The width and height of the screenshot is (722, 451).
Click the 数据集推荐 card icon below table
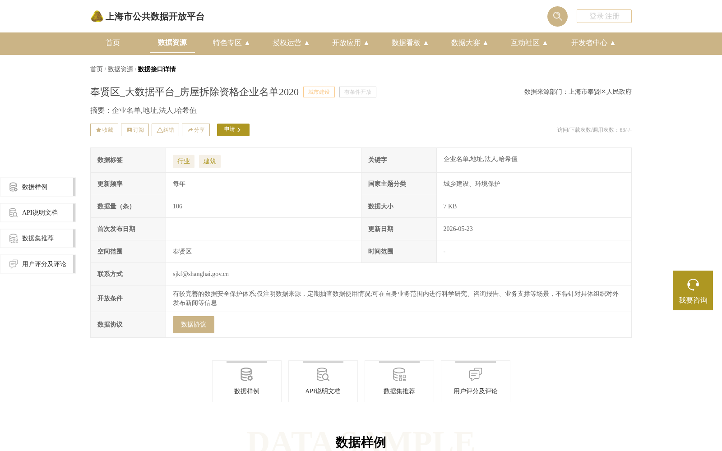(x=399, y=374)
